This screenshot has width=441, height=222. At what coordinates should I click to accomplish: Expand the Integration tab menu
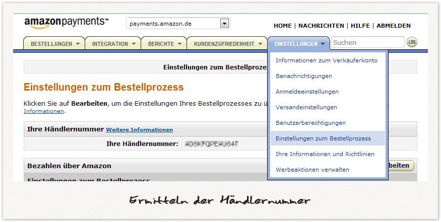tap(113, 44)
